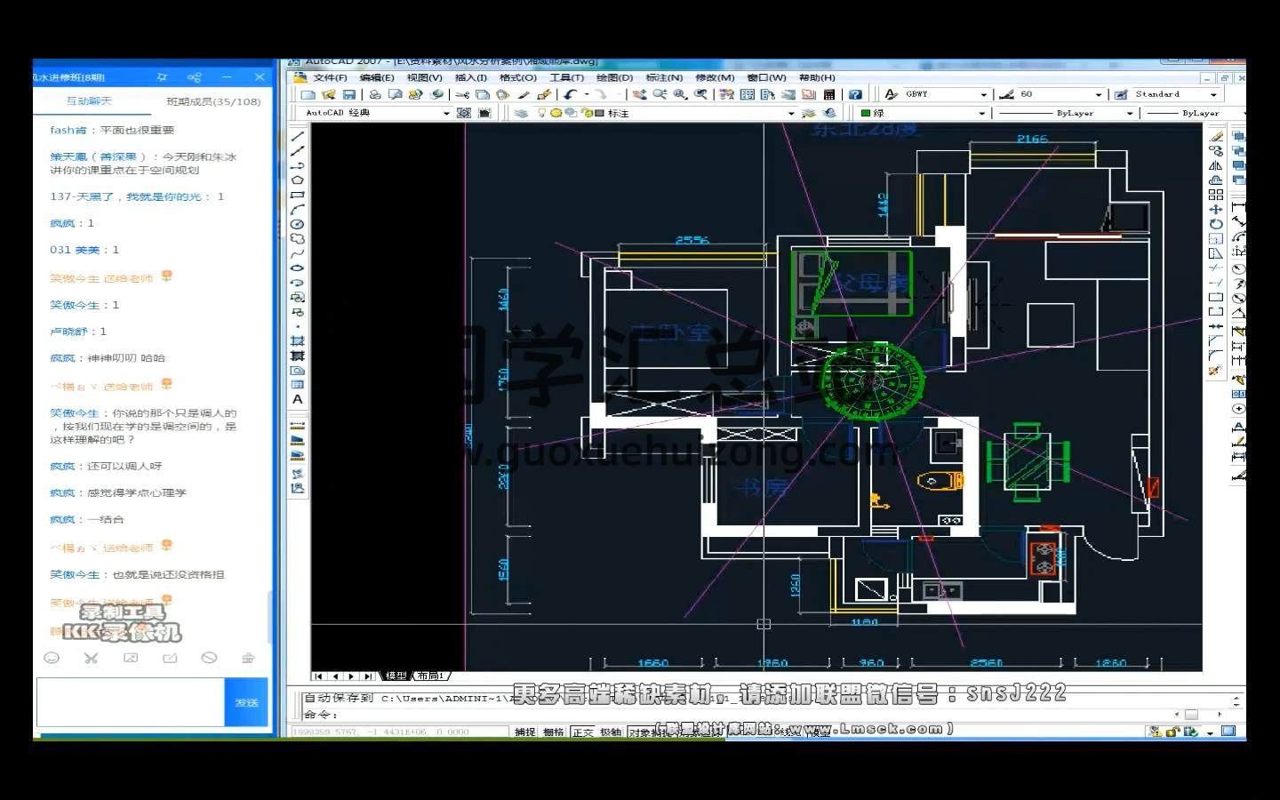Click the chat message input box
This screenshot has width=1280, height=800.
[x=130, y=702]
